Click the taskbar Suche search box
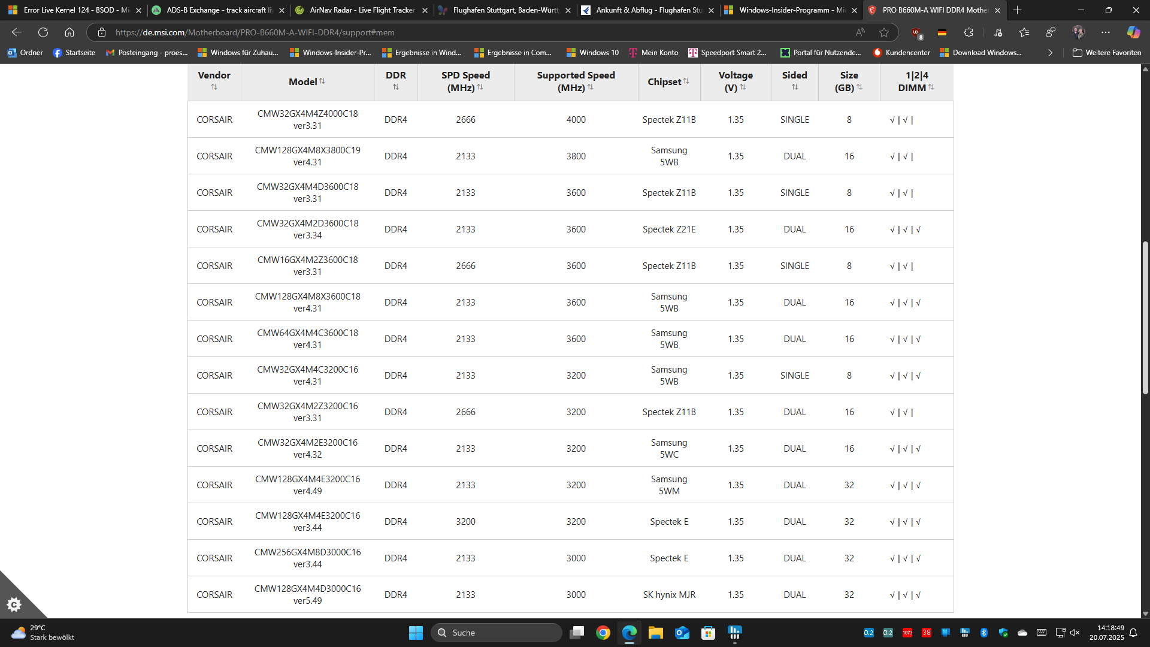 [497, 633]
